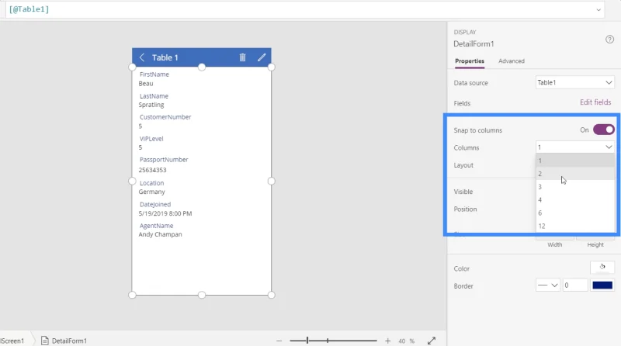Click the CustomerNumber field label
The height and width of the screenshot is (346, 621).
coord(165,117)
